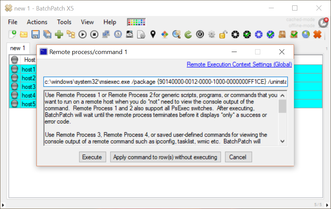Click the Execute button
Viewport: 331px width, 209px height.
(93, 157)
